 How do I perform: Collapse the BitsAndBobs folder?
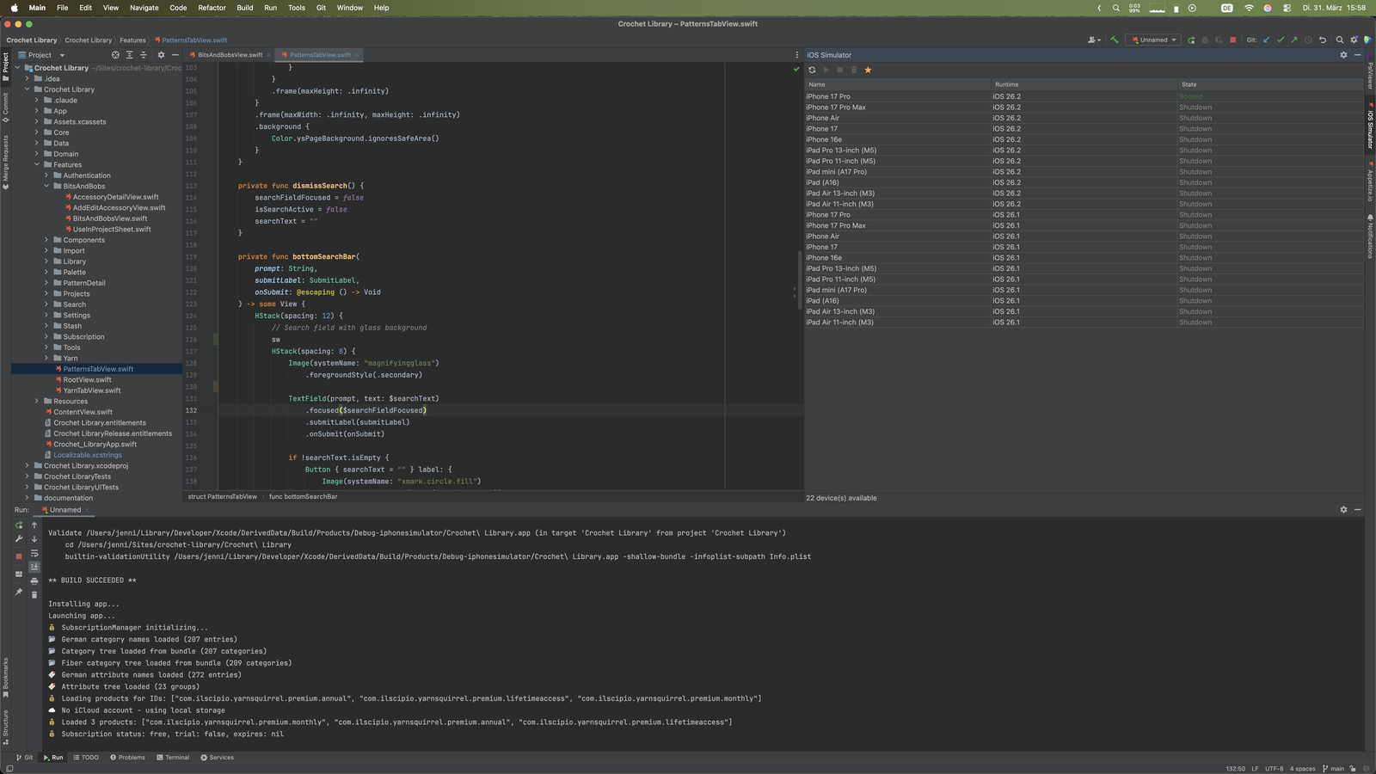46,187
